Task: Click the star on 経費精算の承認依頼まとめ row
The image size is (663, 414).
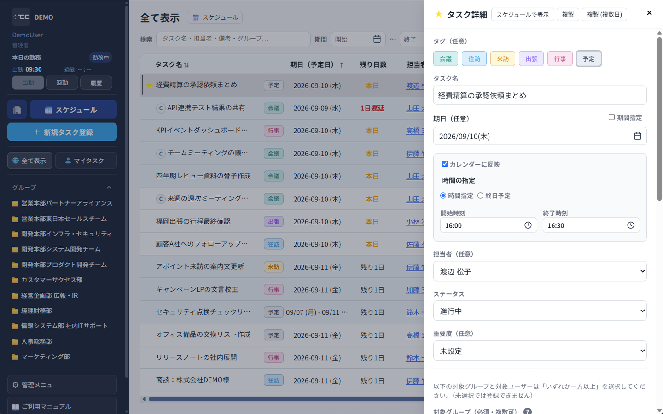Action: (149, 85)
